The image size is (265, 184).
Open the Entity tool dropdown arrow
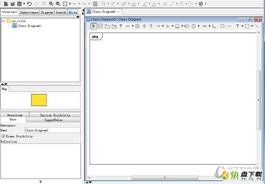(182, 26)
